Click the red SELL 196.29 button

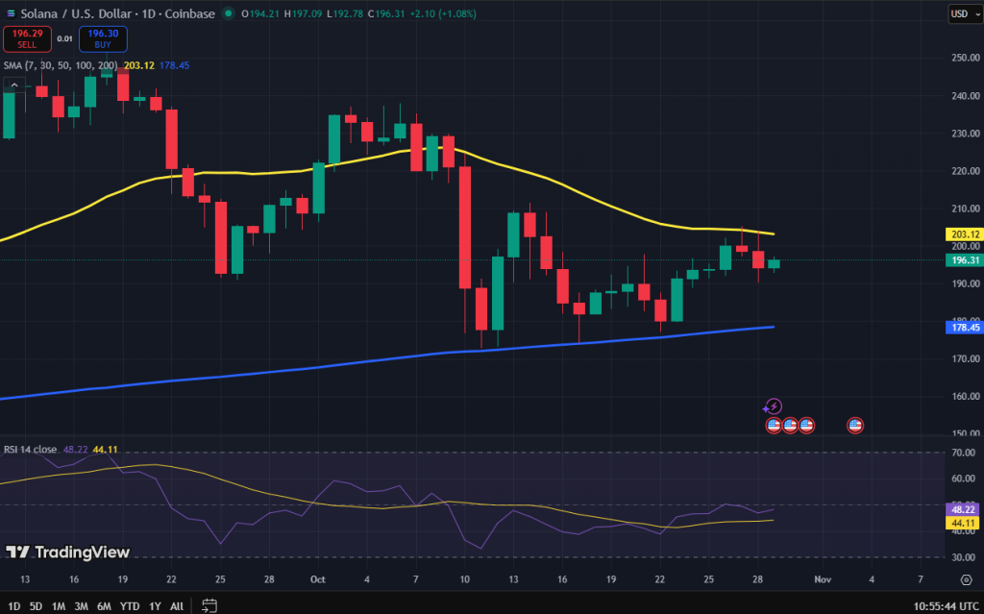(x=27, y=39)
